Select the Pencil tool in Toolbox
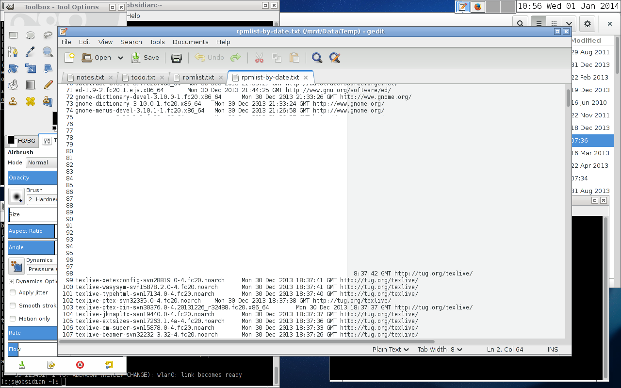The width and height of the screenshot is (621, 388). [x=48, y=85]
